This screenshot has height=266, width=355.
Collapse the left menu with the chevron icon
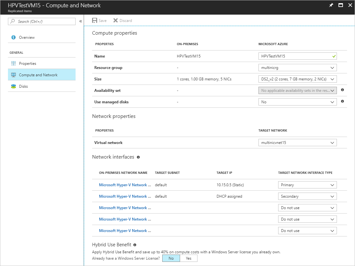(81, 21)
